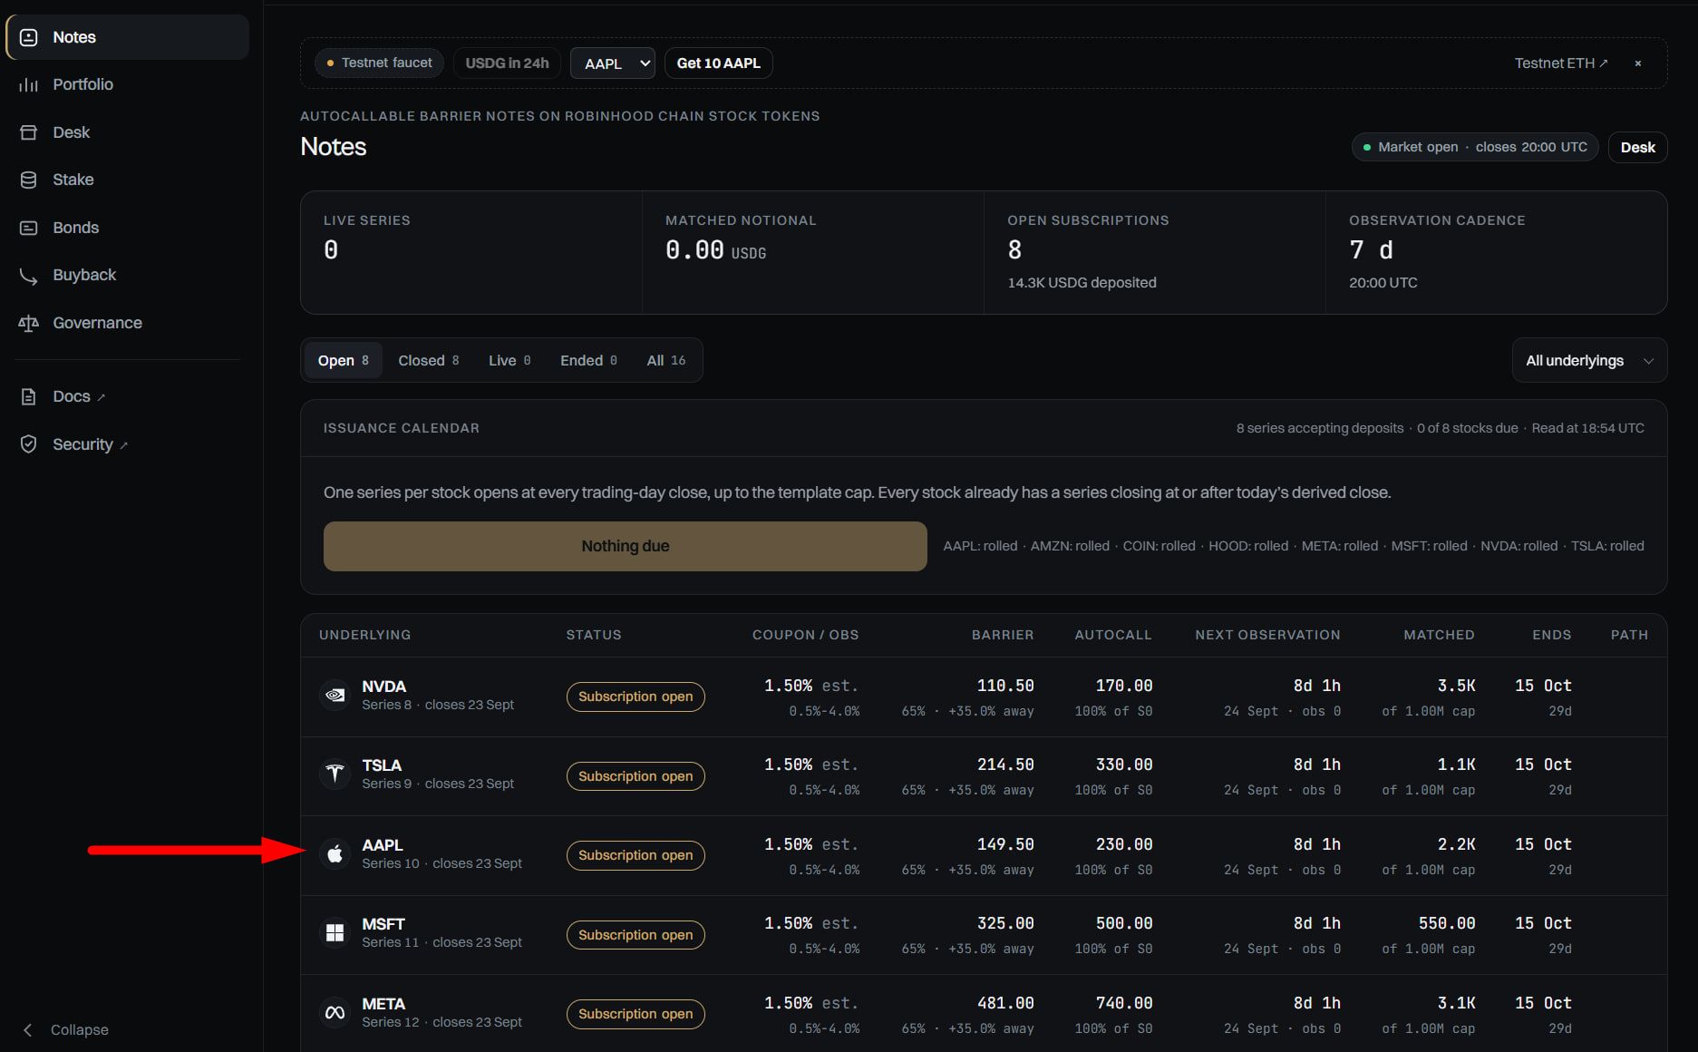The height and width of the screenshot is (1052, 1698).
Task: Click the Desk button near market status
Action: pyautogui.click(x=1637, y=147)
